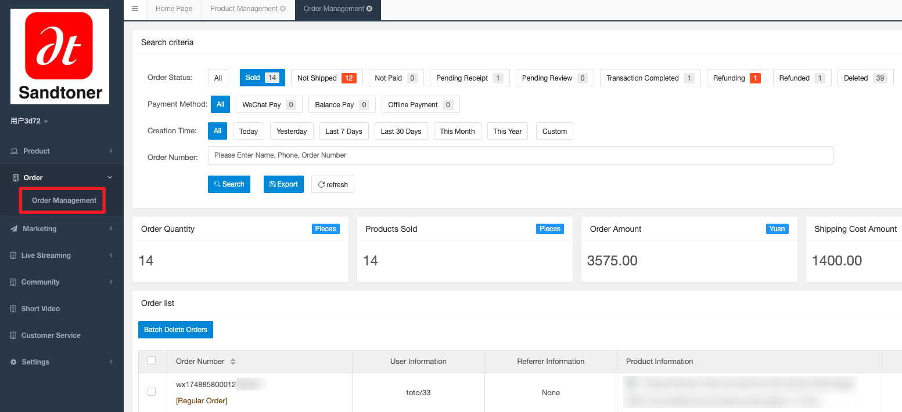Click Batch Delete Orders
The height and width of the screenshot is (412, 902).
pos(176,330)
